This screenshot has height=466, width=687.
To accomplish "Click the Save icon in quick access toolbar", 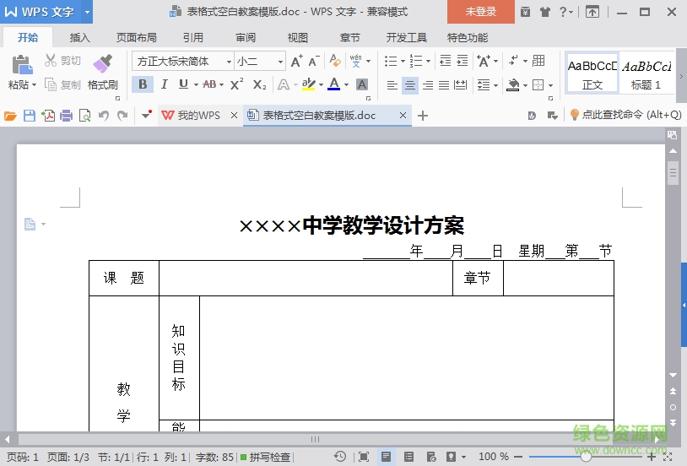I will pyautogui.click(x=30, y=116).
